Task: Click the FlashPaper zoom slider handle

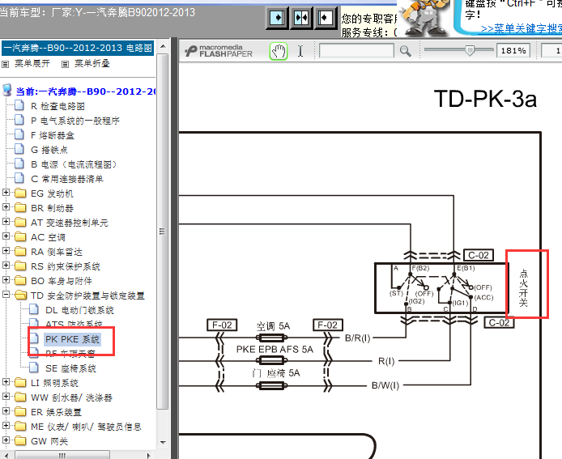Action: (470, 50)
